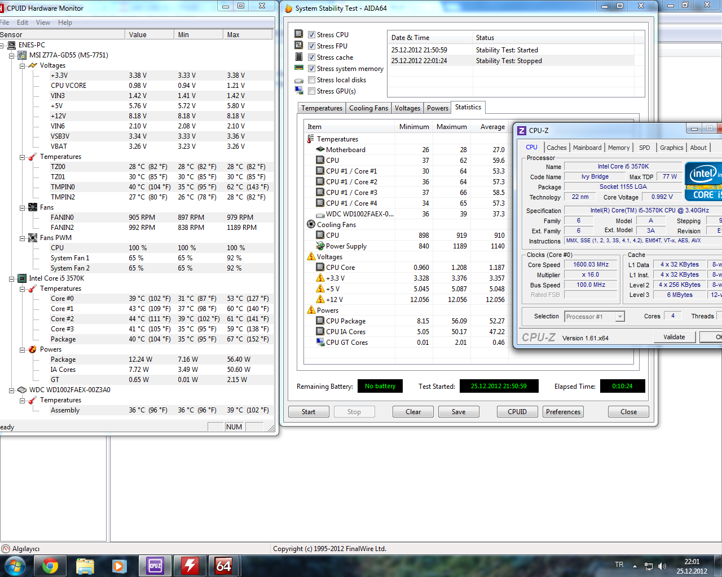
Task: Uncheck the Stress FPU checkbox
Action: (311, 46)
